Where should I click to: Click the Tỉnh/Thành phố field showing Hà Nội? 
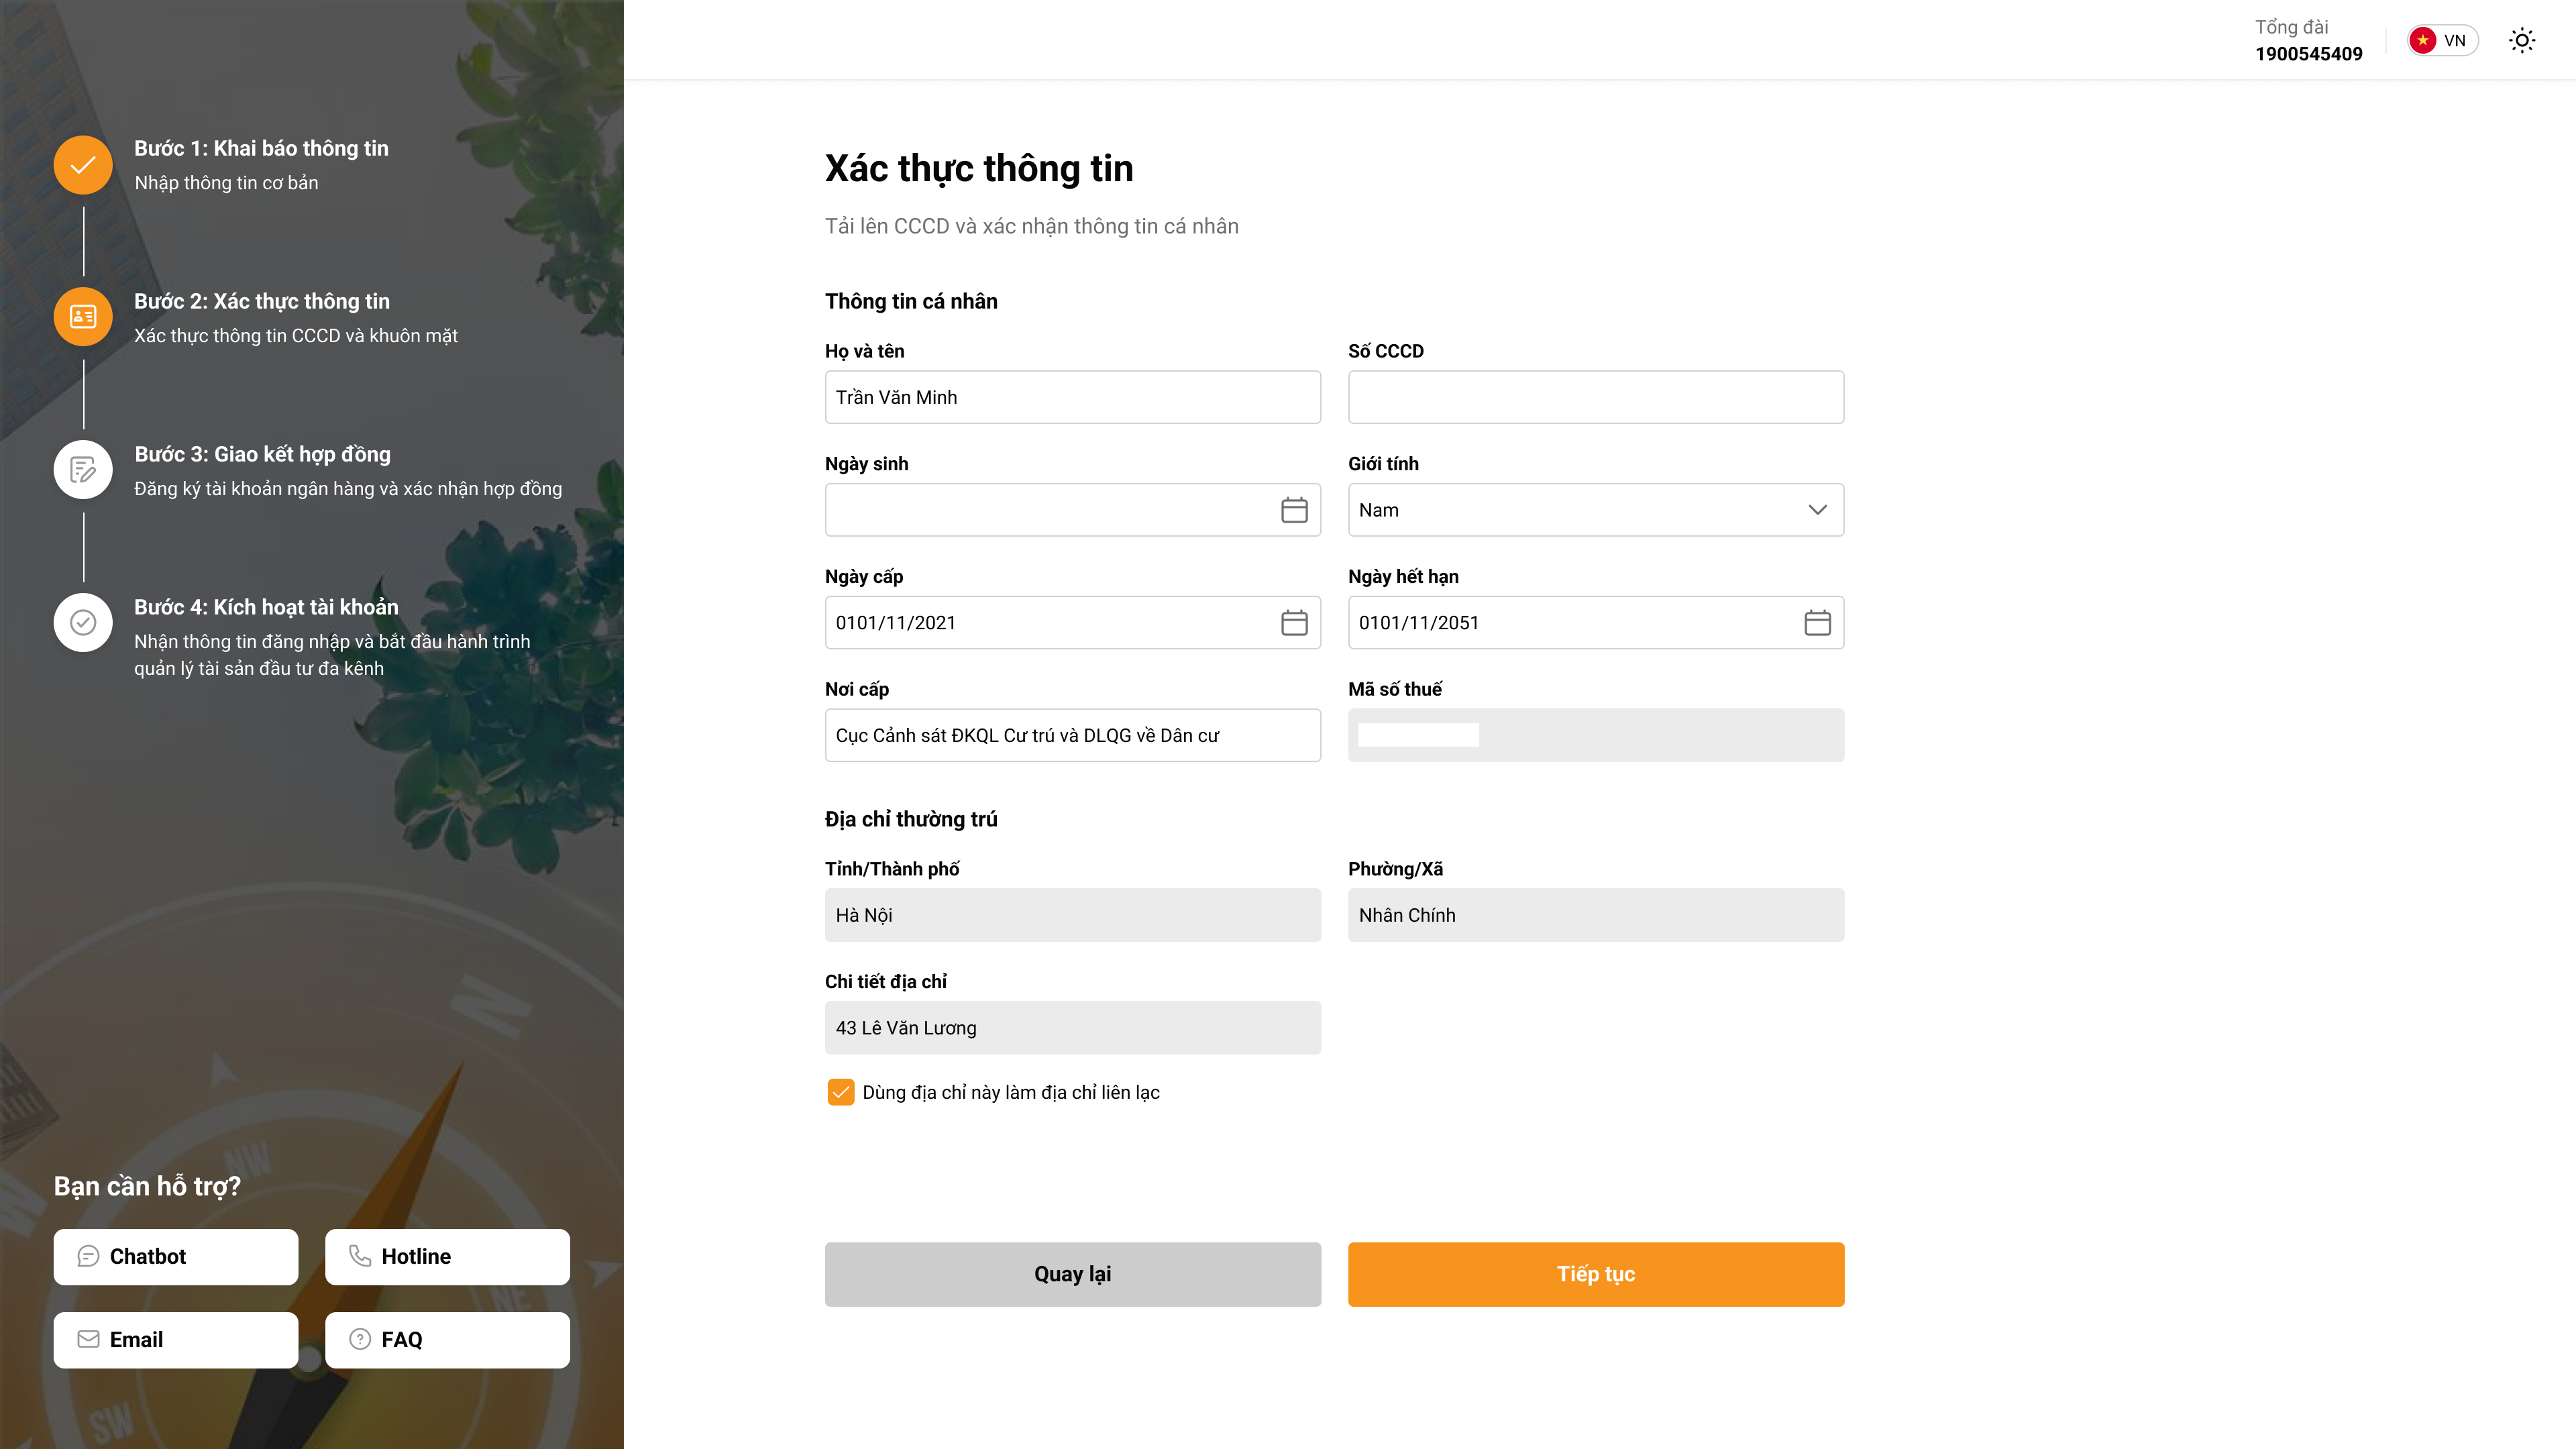pos(1073,915)
